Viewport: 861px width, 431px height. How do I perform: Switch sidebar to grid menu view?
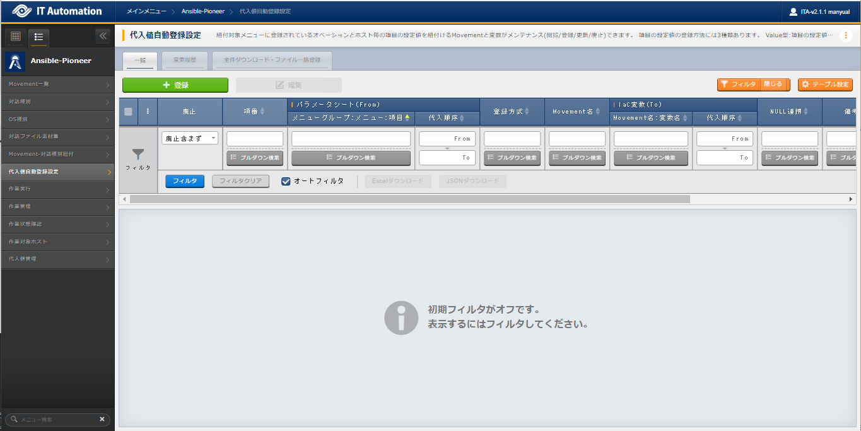click(16, 37)
